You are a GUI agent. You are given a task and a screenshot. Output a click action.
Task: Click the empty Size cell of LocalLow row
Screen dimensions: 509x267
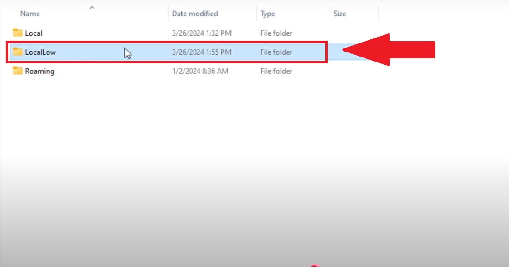[334, 52]
